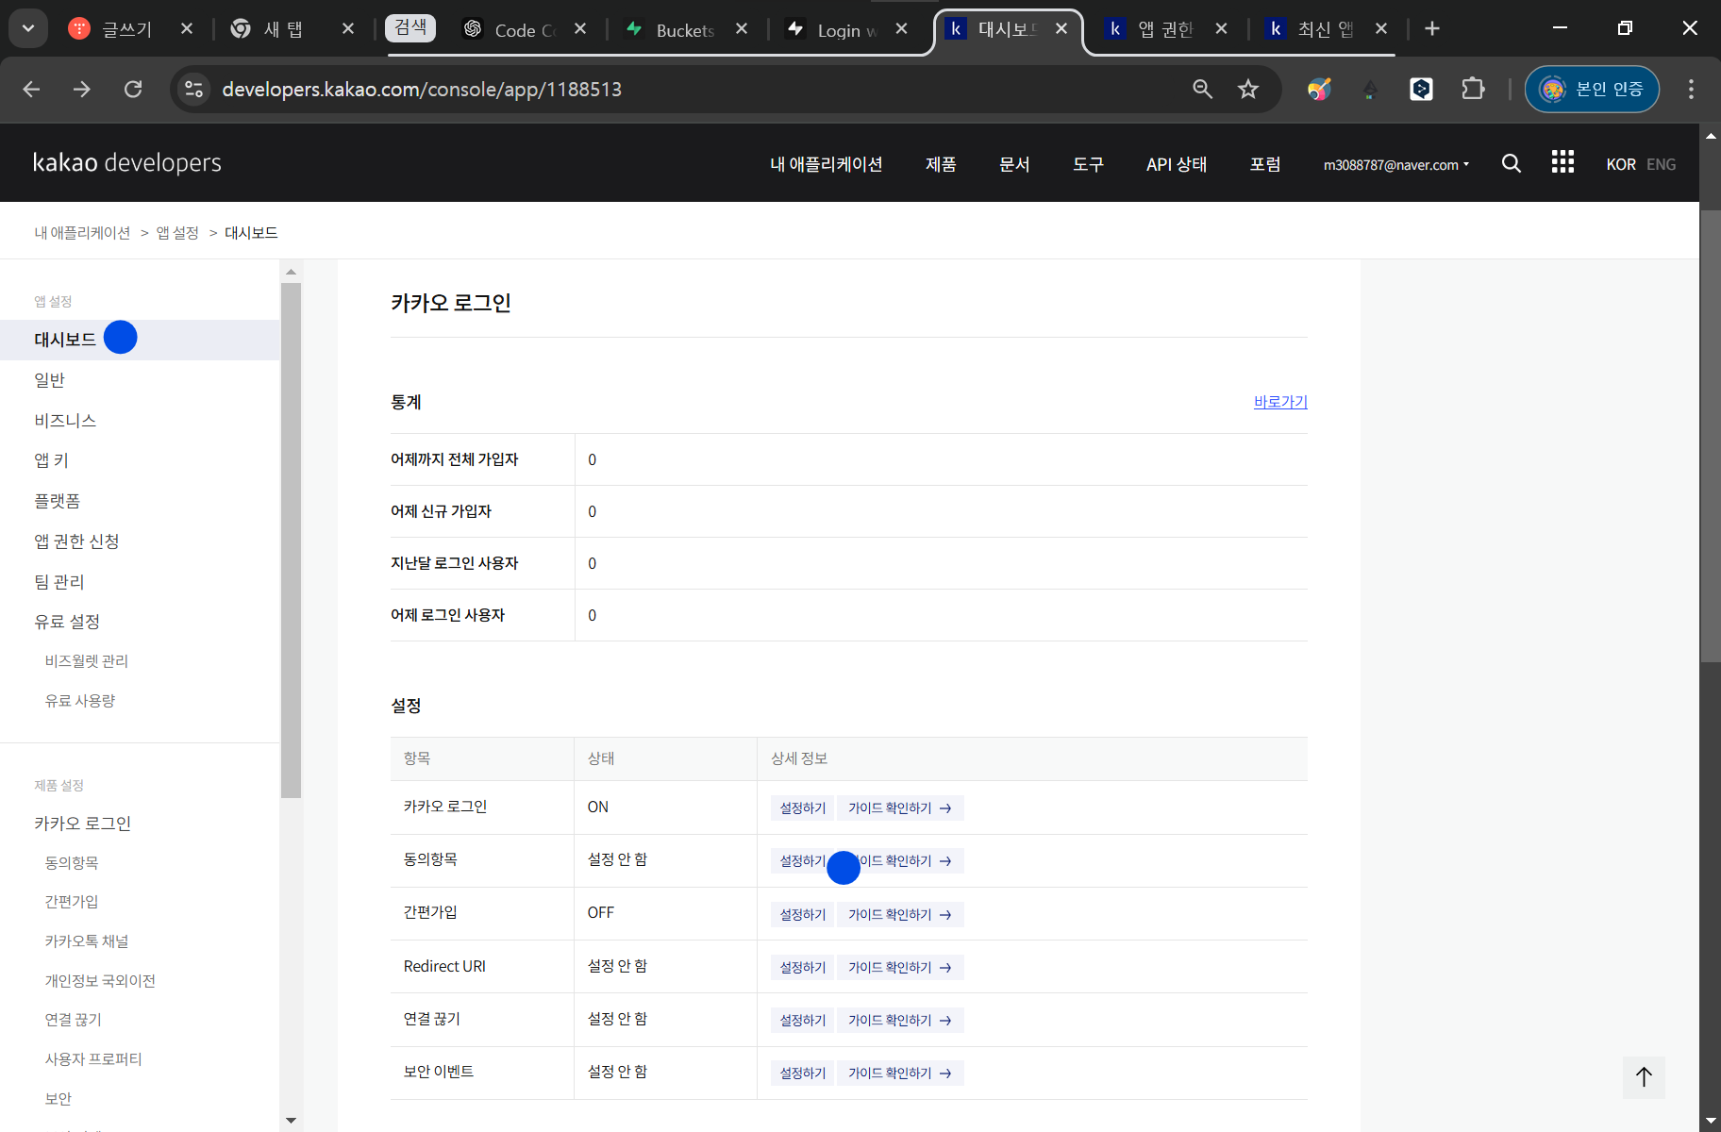
Task: Open 비즈월렛 관리 in the sidebar
Action: (x=86, y=660)
